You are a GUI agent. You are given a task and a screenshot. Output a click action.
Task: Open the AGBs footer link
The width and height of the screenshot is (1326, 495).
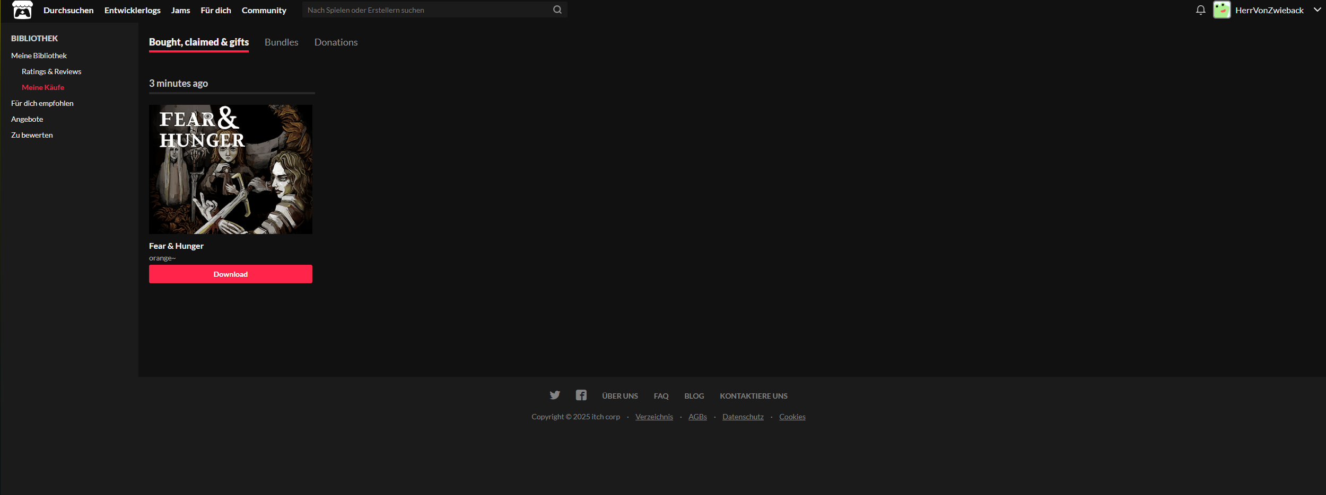point(697,417)
